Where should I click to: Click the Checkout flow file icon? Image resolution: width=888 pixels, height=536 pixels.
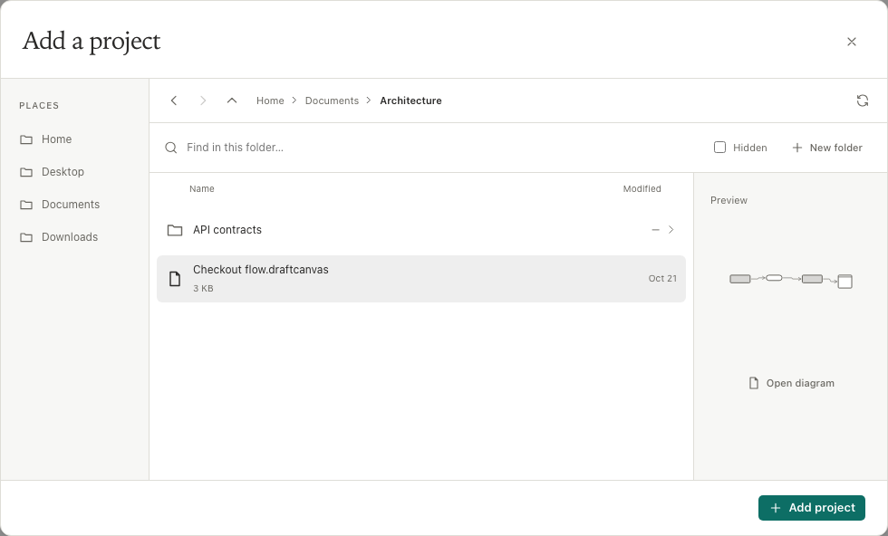175,279
